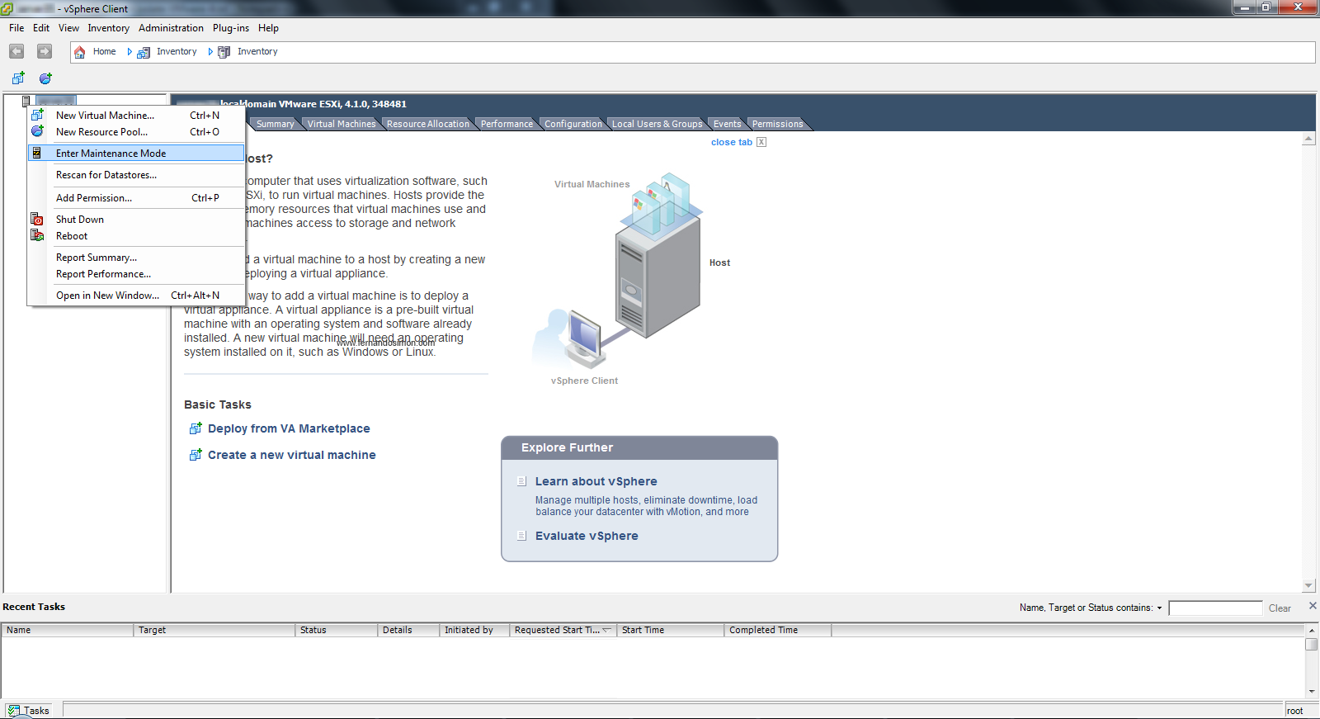Sort tasks by Completed Time header

pos(778,630)
